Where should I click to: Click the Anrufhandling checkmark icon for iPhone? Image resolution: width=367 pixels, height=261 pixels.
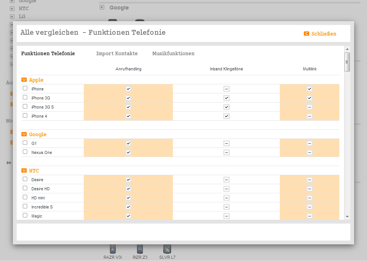(128, 89)
